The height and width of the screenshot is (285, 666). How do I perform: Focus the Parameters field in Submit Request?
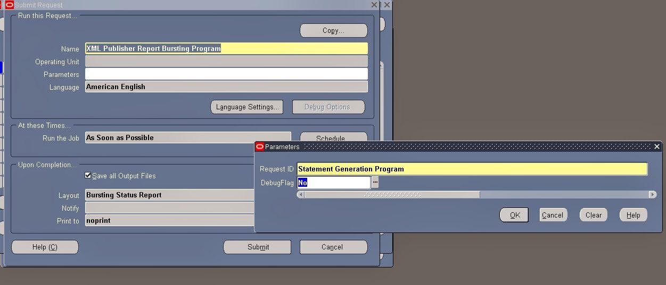coord(226,74)
